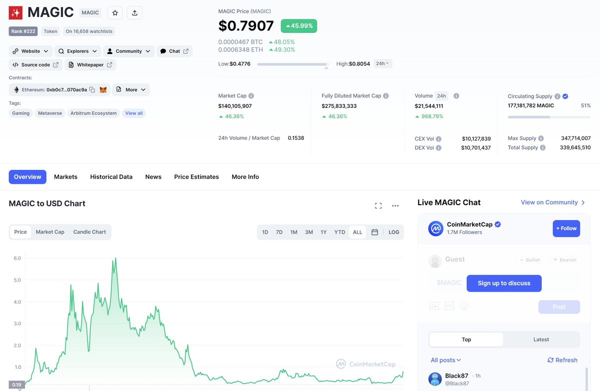Click the Low/High price range slider

point(292,64)
